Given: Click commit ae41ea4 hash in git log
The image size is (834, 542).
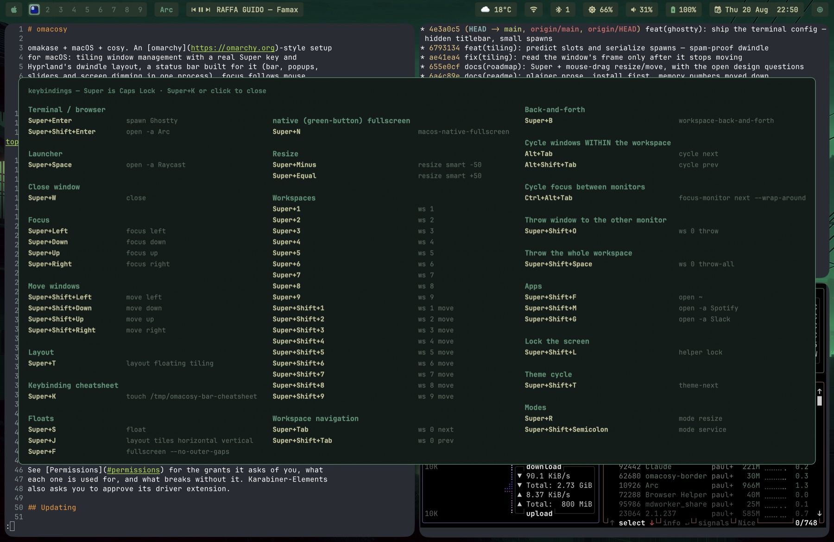Looking at the screenshot, I should [x=444, y=57].
